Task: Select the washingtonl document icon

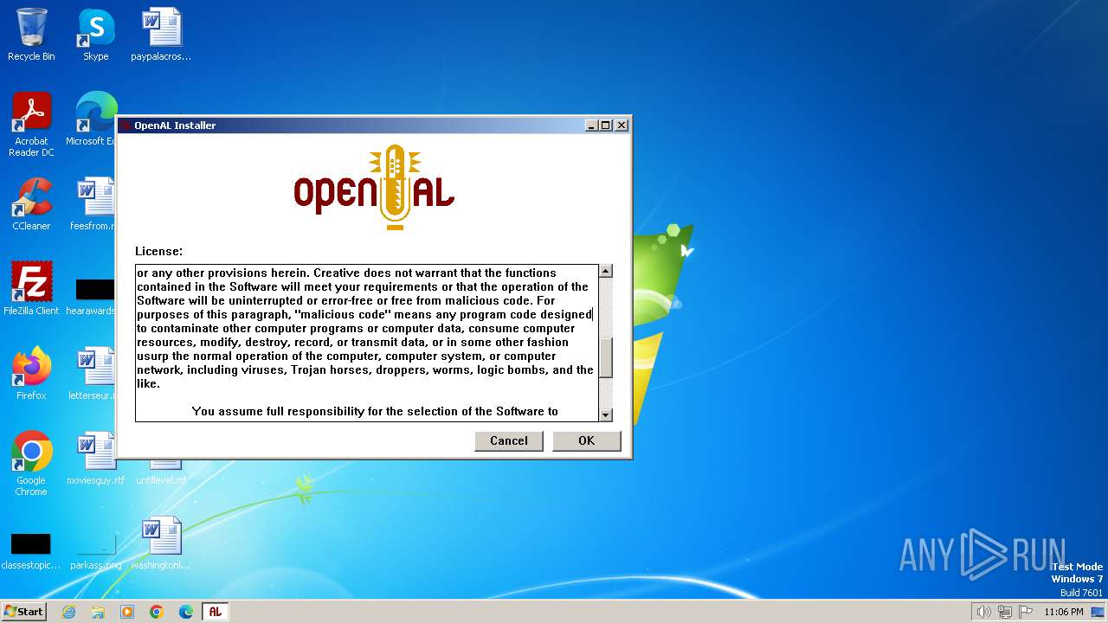Action: (161, 543)
